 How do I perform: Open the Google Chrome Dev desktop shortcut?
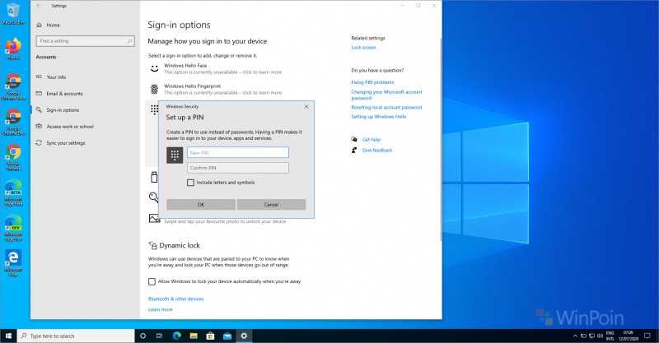tap(13, 122)
